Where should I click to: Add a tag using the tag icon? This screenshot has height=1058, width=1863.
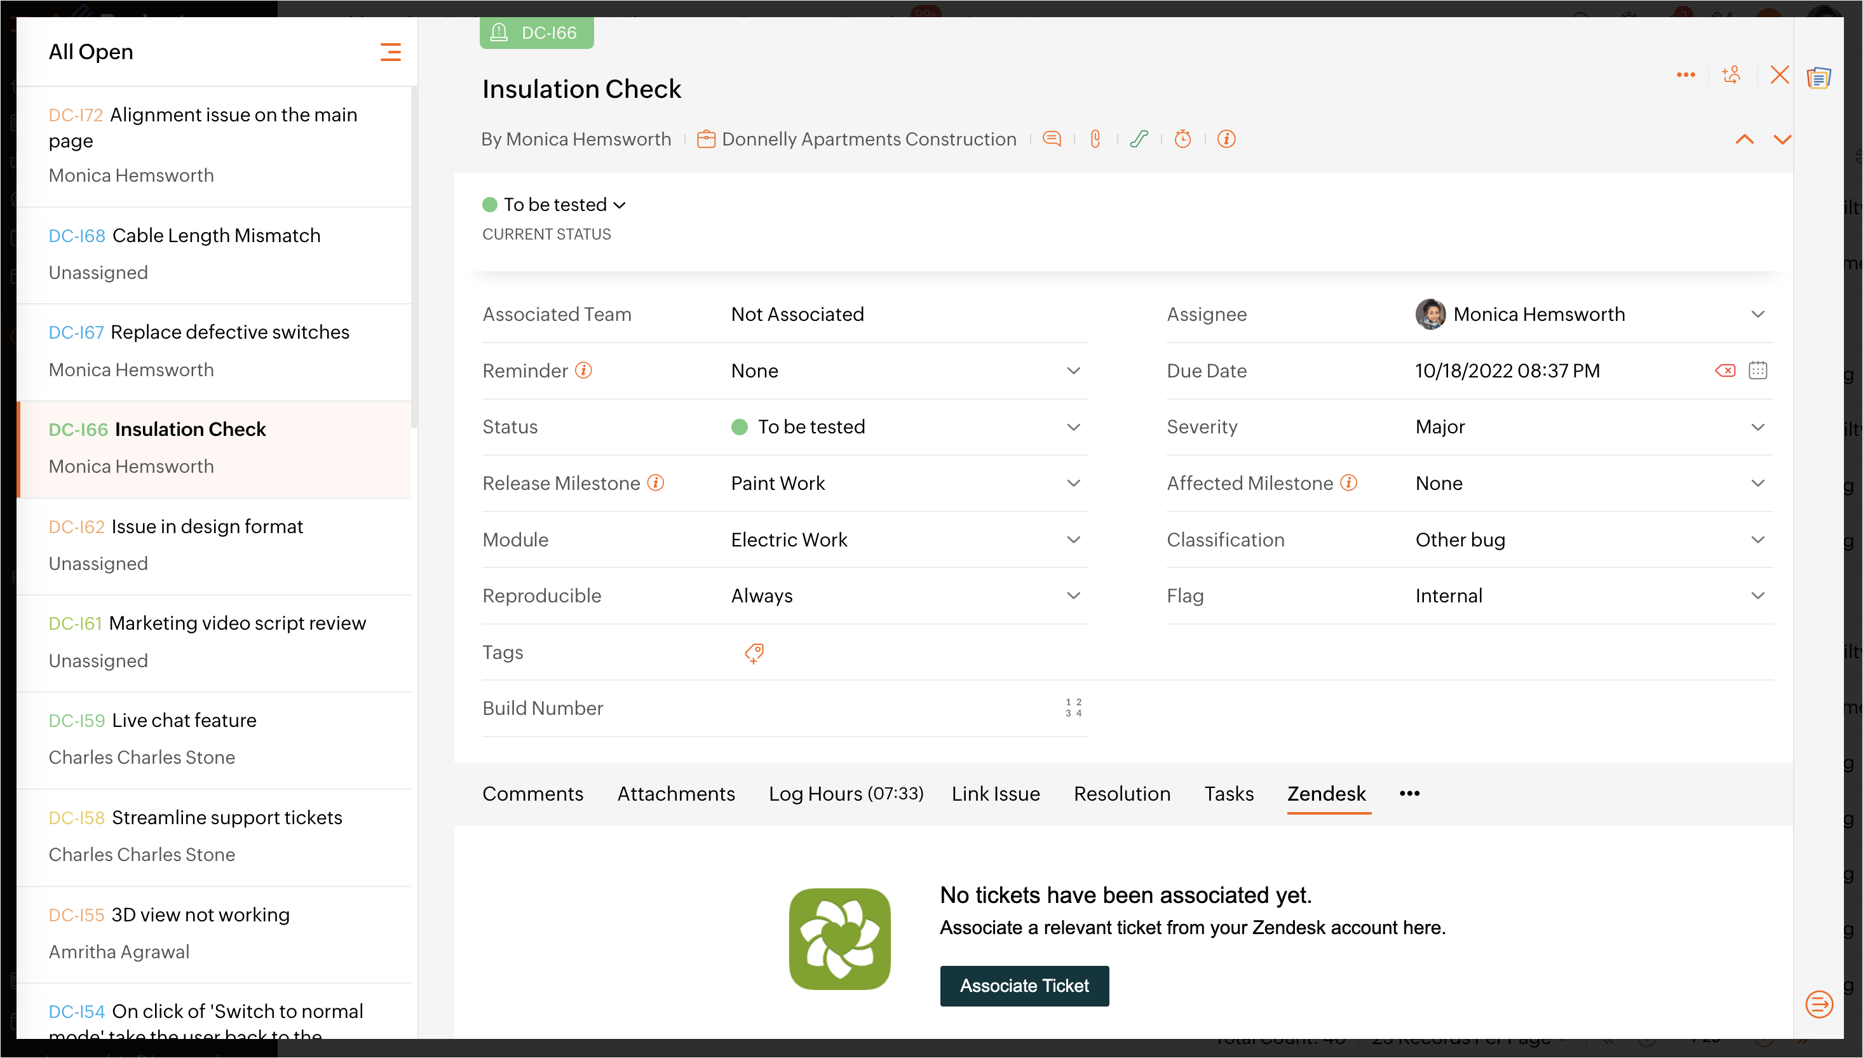(754, 653)
